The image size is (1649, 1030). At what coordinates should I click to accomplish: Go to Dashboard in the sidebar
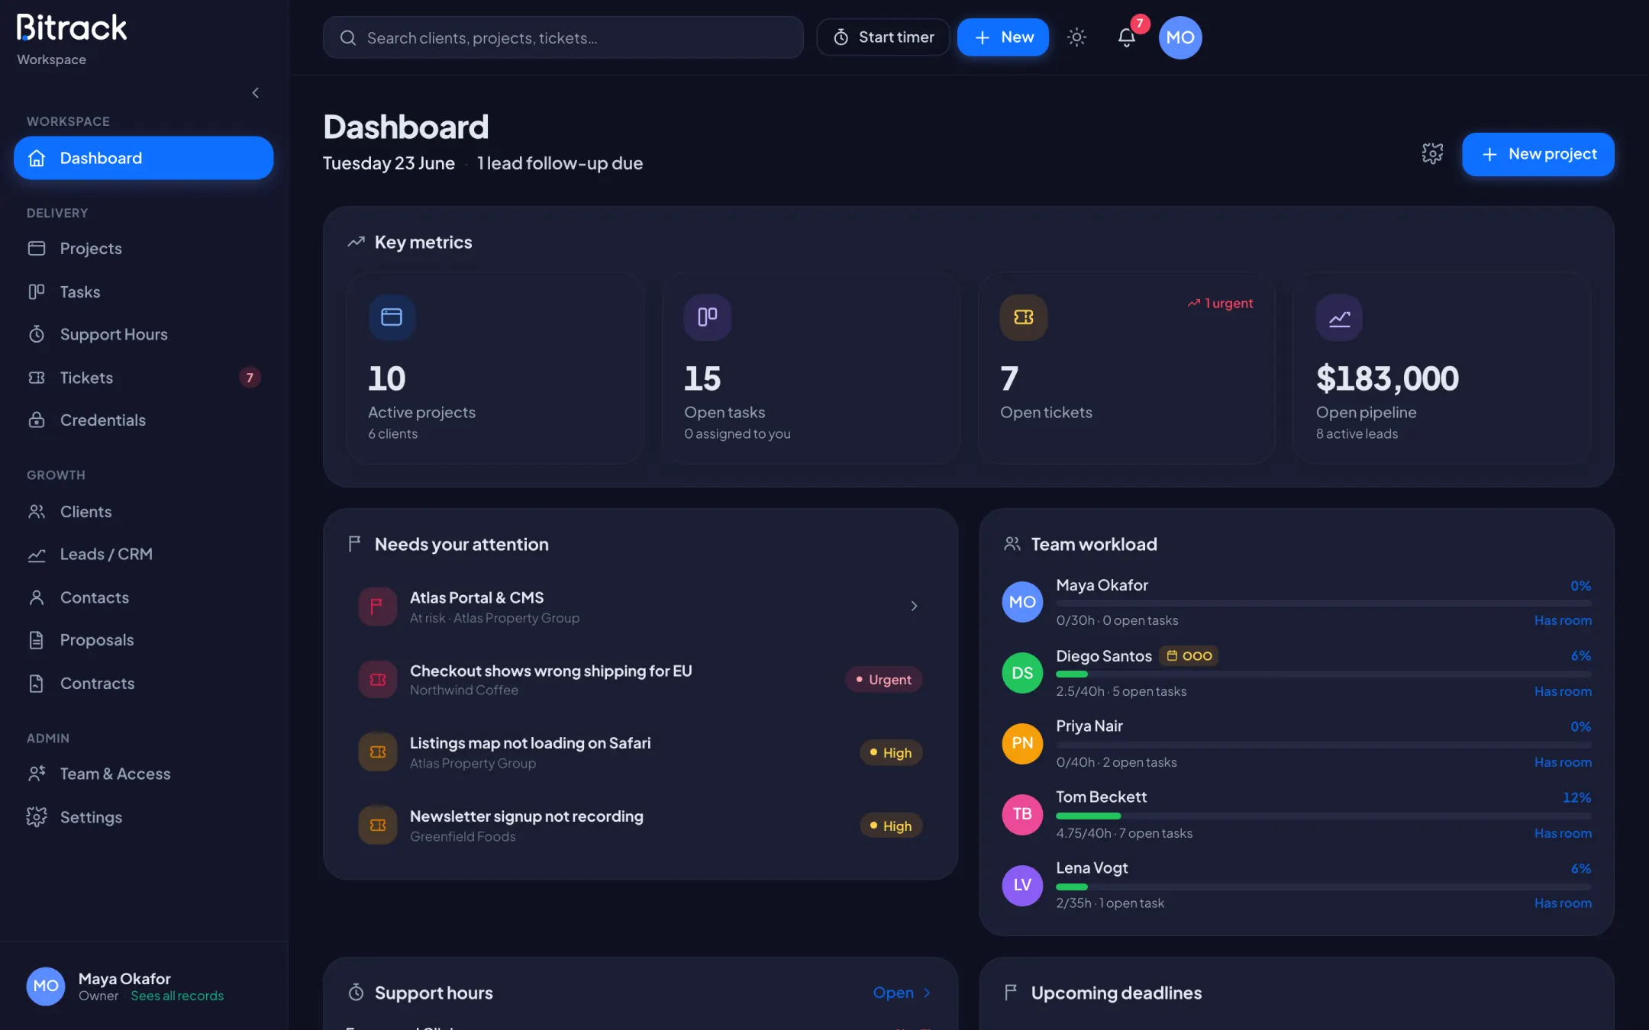(x=144, y=158)
